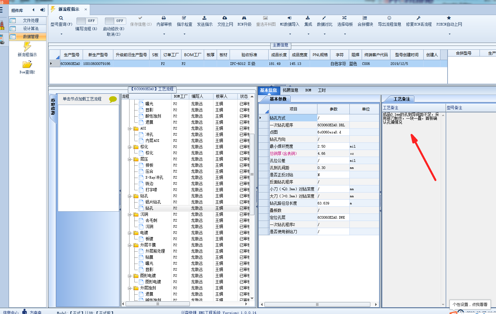Select 基本信息 tab
Viewport: 496px width, 314px height.
coord(268,90)
